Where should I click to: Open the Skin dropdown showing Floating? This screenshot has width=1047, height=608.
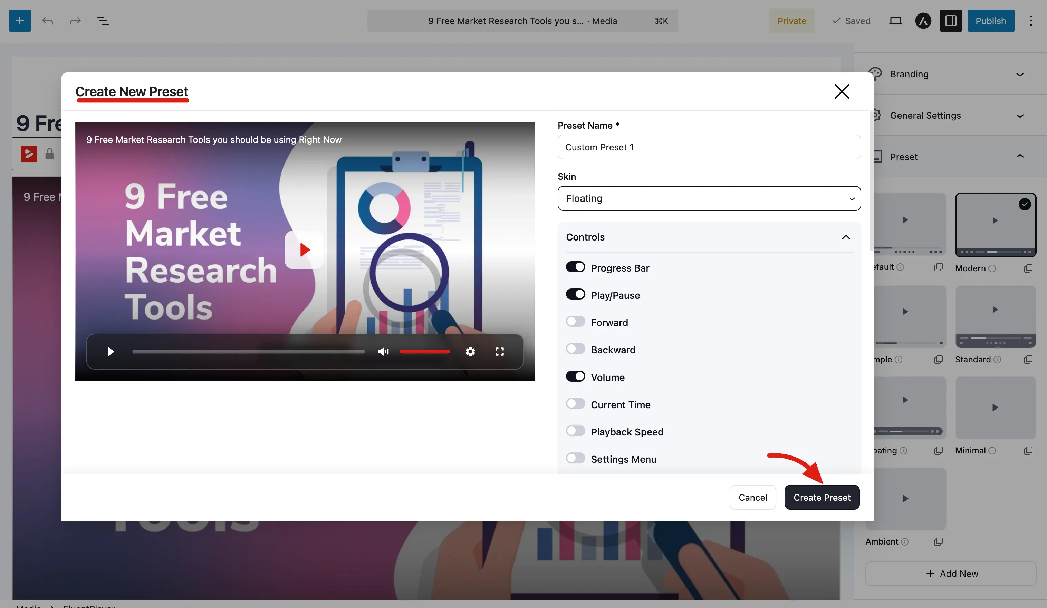point(709,198)
